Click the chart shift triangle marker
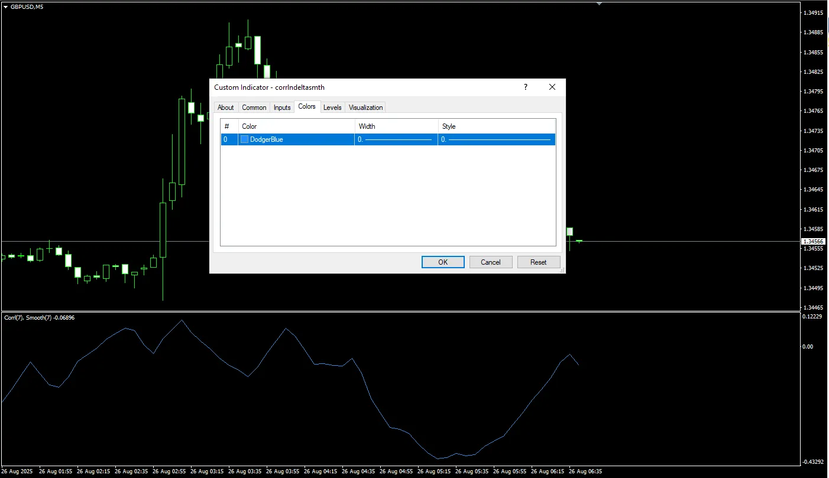This screenshot has height=478, width=829. pos(599,4)
